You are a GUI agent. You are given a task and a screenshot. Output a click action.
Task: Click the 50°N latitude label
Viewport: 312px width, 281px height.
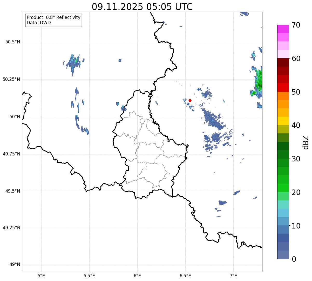coord(15,117)
